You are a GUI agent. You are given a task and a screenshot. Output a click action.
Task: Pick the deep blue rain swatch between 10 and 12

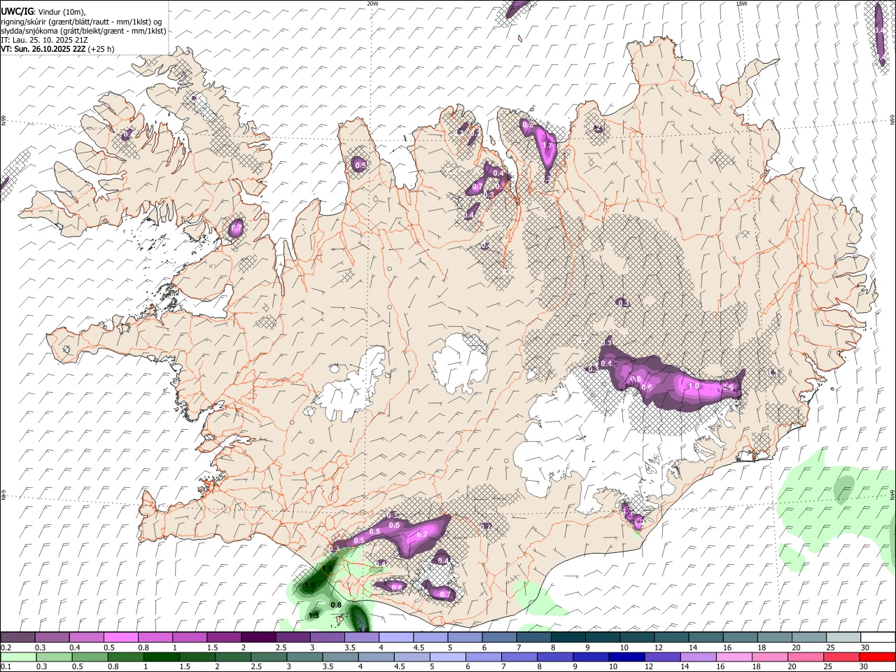(x=626, y=657)
